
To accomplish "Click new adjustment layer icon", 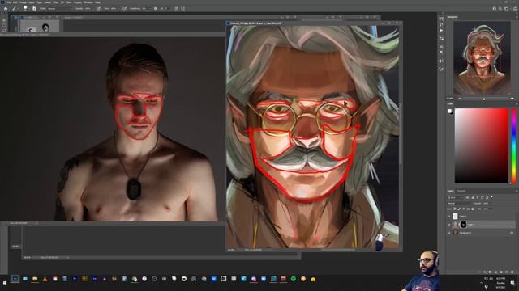I will [x=495, y=272].
